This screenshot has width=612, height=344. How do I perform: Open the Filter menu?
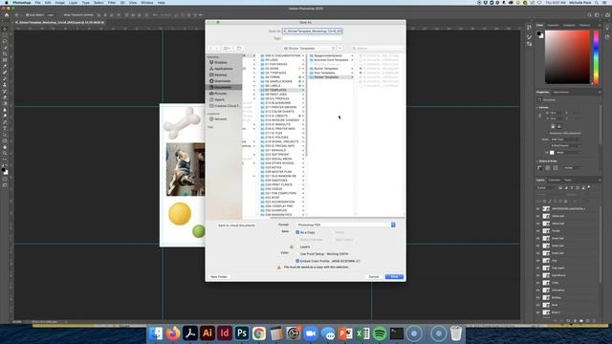tap(112, 2)
